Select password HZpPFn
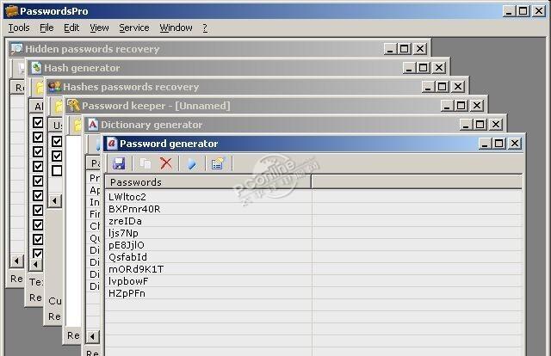551x356 pixels. click(127, 293)
